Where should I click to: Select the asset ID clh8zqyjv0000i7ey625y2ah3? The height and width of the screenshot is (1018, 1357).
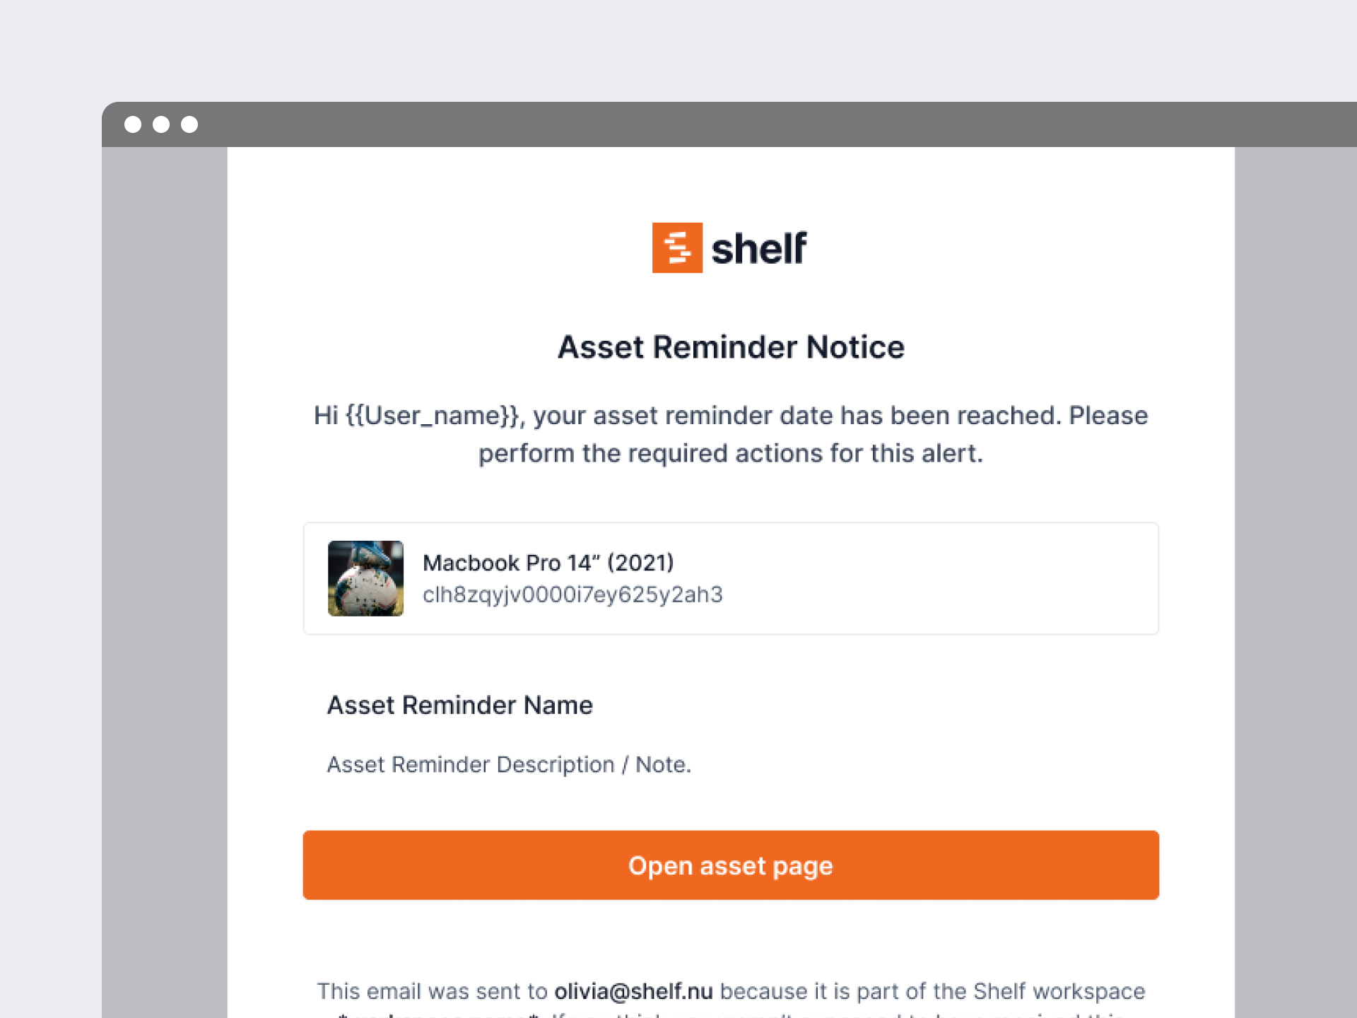(572, 595)
